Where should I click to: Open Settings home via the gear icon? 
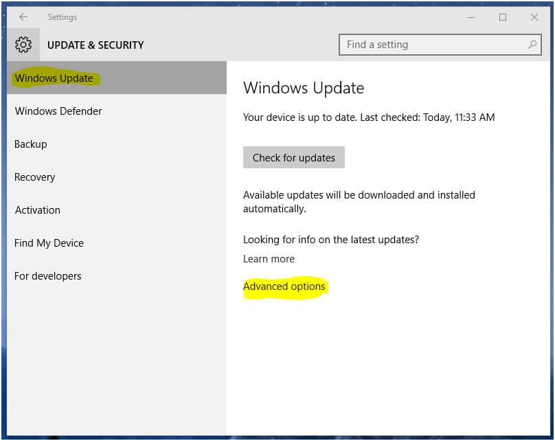coord(23,45)
